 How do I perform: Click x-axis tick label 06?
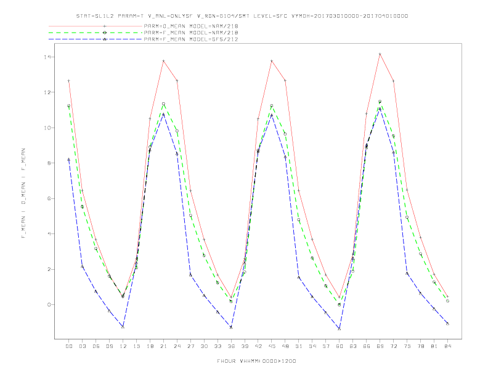[x=96, y=346]
